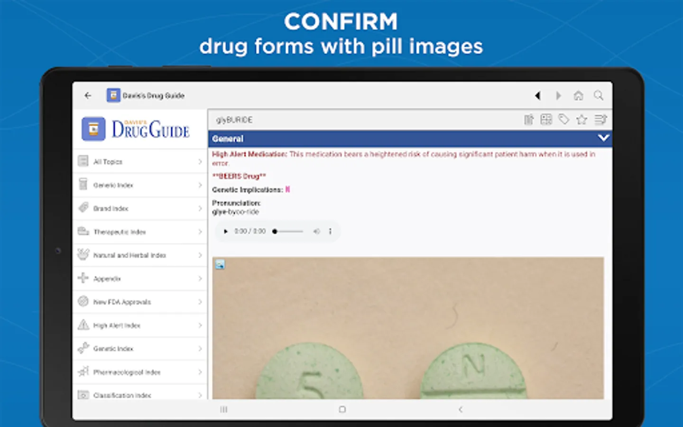Screen dimensions: 683x427
Task: Open Natural and Herbal Index
Action: (x=140, y=255)
